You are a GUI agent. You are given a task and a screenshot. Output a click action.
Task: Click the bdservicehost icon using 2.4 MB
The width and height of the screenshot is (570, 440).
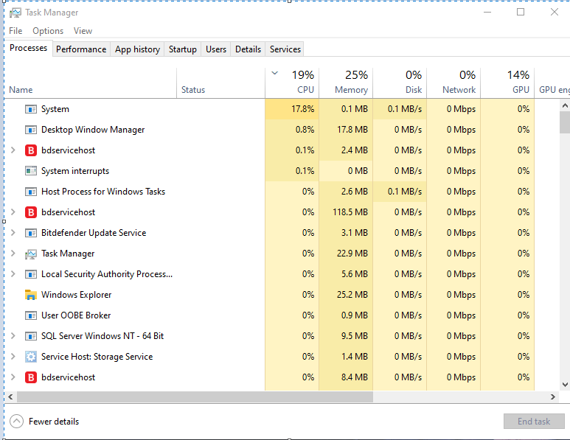[x=31, y=150]
